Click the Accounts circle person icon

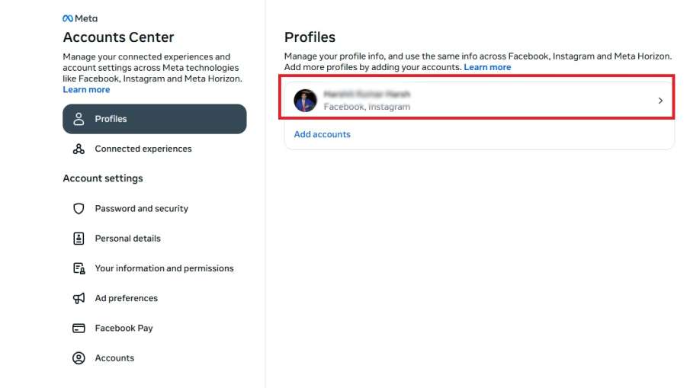(x=79, y=358)
